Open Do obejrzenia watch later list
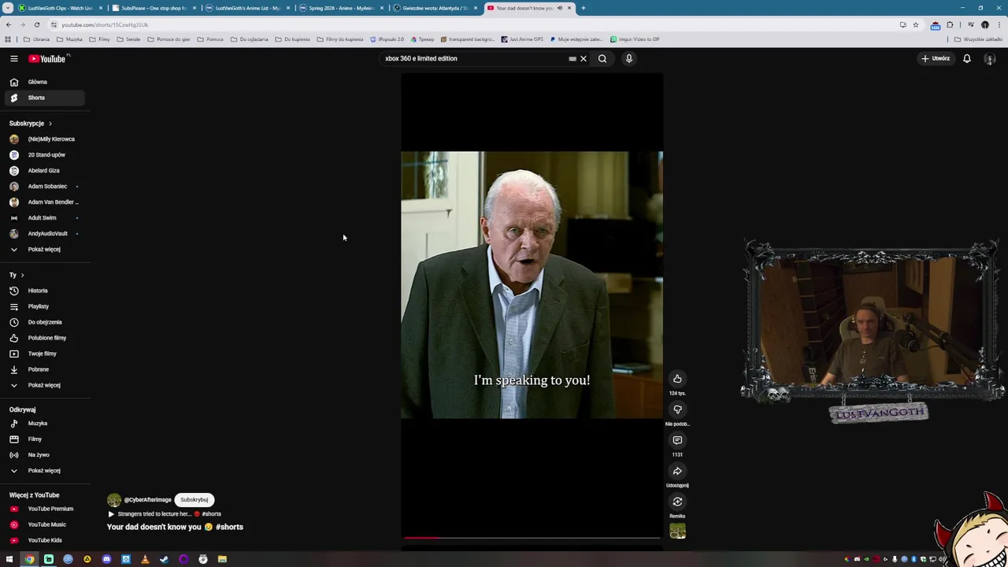Viewport: 1008px width, 567px height. click(x=45, y=322)
